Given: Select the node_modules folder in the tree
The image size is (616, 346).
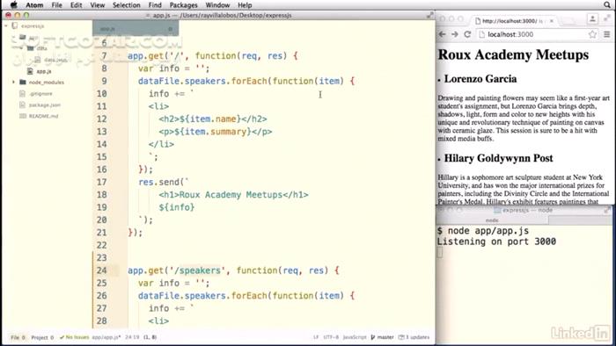Looking at the screenshot, I should click(x=46, y=83).
